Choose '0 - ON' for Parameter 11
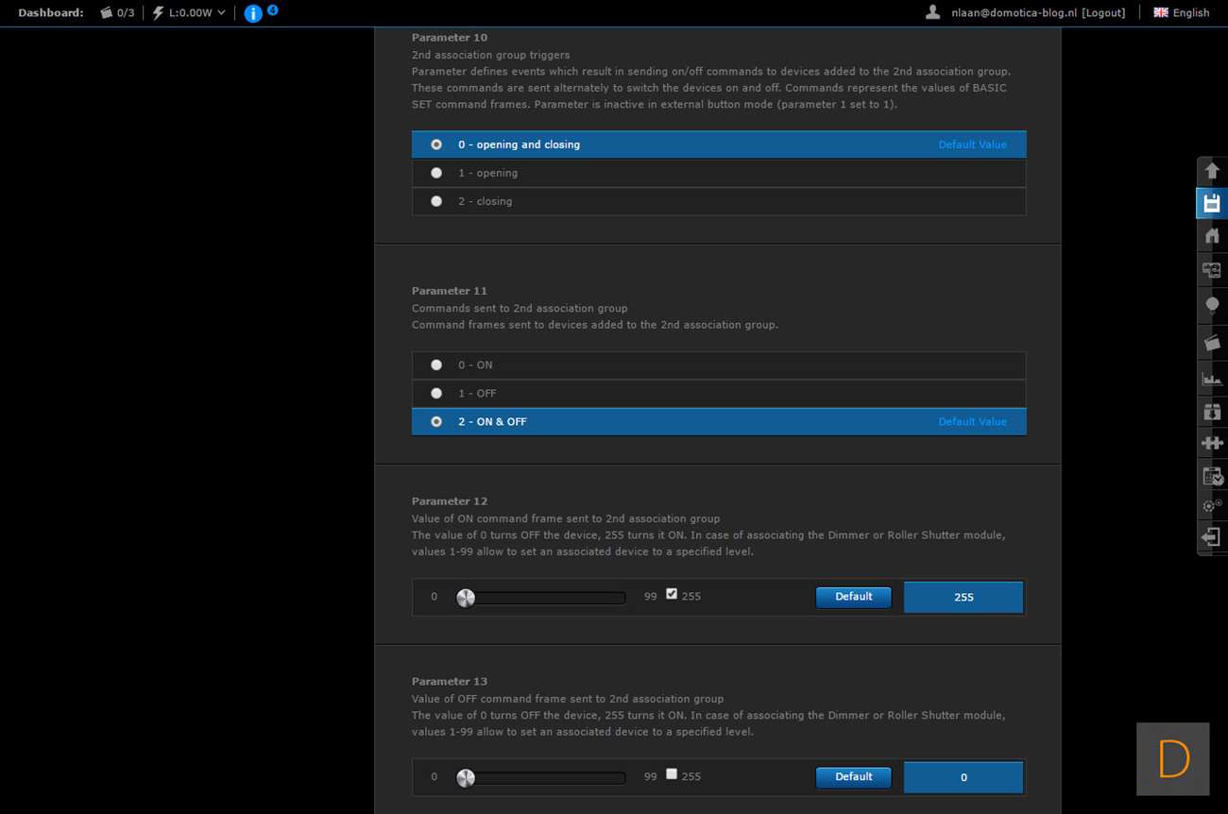Image resolution: width=1228 pixels, height=814 pixels. point(436,365)
